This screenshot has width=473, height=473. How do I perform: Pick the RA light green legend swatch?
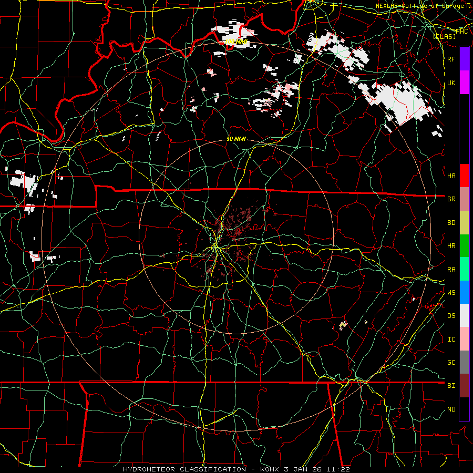tap(464, 269)
